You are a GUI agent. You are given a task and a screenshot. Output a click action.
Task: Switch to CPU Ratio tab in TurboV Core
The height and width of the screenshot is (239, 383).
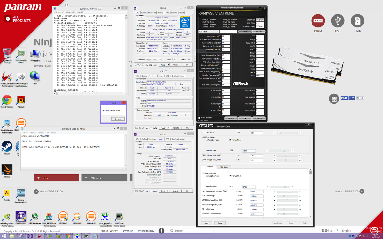coord(223,167)
